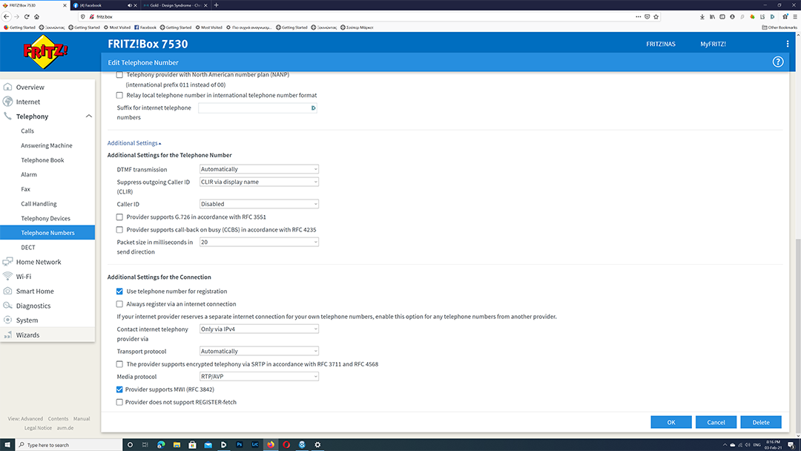Open Lightroom Classic from taskbar
The height and width of the screenshot is (451, 801).
255,444
